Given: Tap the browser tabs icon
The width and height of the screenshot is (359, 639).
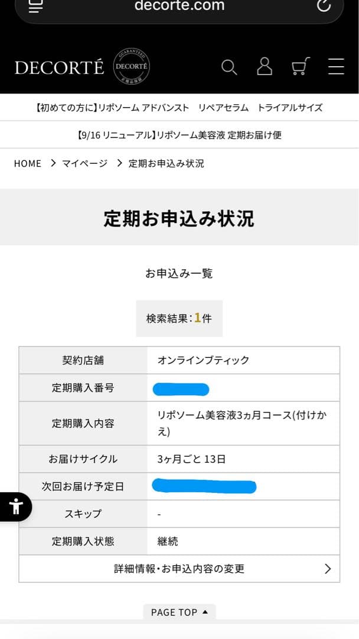Looking at the screenshot, I should click(36, 6).
